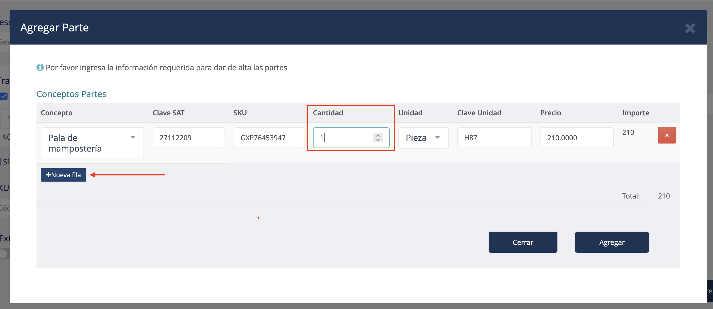The height and width of the screenshot is (309, 713).
Task: Click the Conceptos Partes heading
Action: click(71, 94)
